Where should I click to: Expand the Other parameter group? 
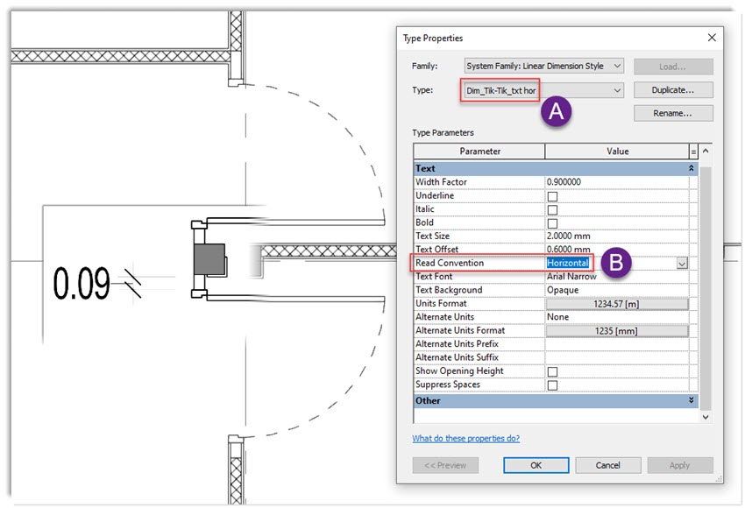pos(692,400)
